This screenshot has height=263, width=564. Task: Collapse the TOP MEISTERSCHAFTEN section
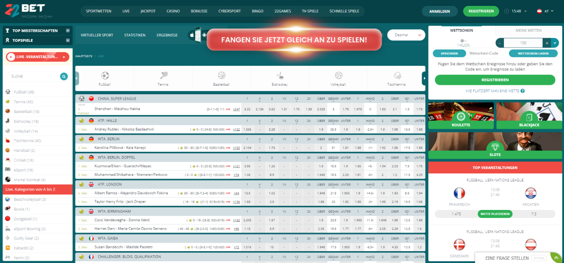tap(68, 31)
